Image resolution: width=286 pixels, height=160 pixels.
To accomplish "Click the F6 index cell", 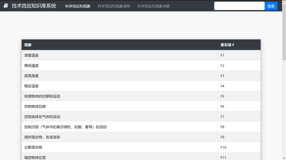I will pos(239,106).
